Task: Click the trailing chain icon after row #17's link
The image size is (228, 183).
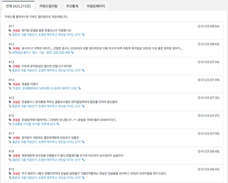Action: [x=83, y=142]
